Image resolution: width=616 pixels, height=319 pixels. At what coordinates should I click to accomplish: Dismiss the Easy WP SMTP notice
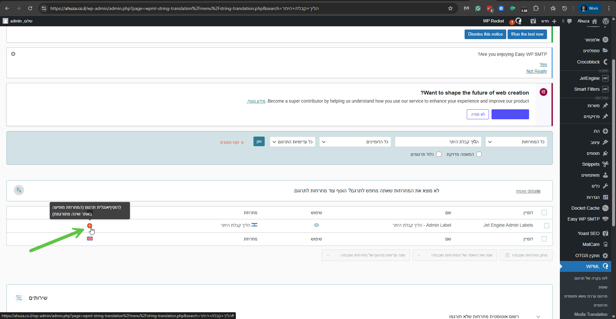point(13,54)
